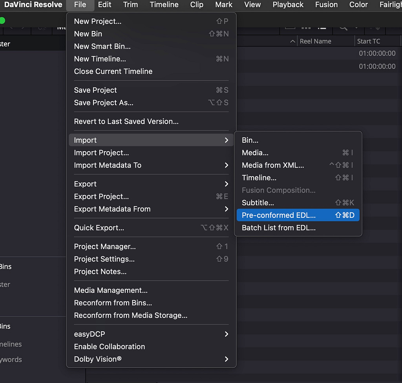The image size is (402, 383).
Task: Expand the Export submenu
Action: 151,184
